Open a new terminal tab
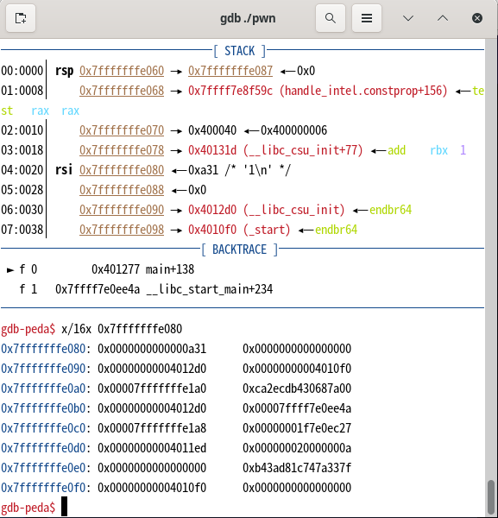The image size is (498, 518). pos(21,18)
